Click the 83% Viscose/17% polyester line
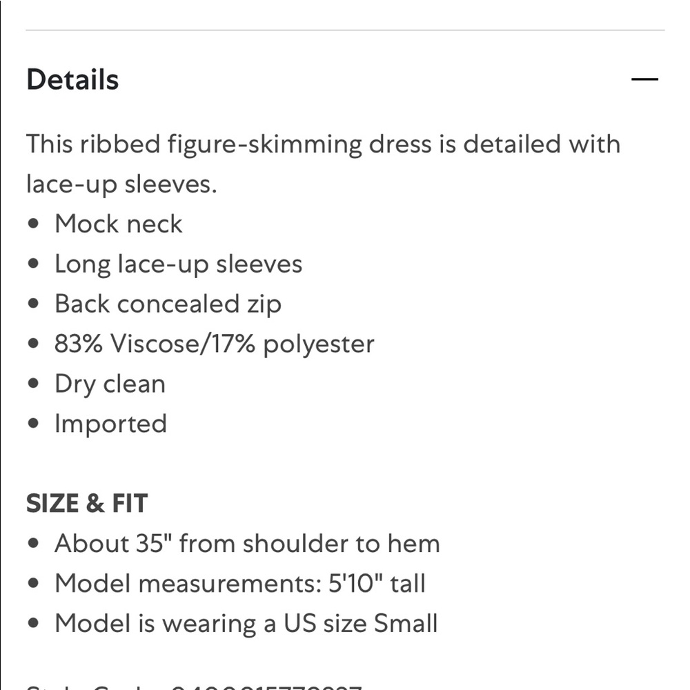Screen dimensions: 690x690 pyautogui.click(x=215, y=344)
